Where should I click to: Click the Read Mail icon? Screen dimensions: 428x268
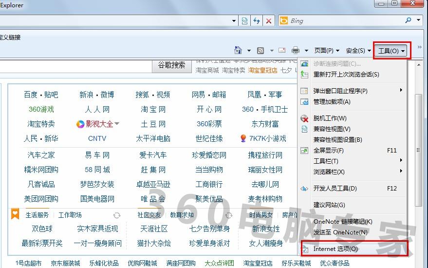[x=282, y=50]
